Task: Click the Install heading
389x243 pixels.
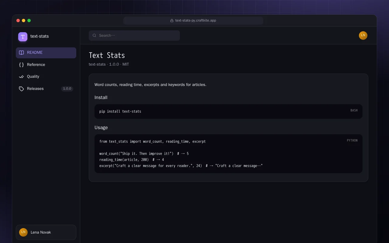Action: (x=101, y=98)
